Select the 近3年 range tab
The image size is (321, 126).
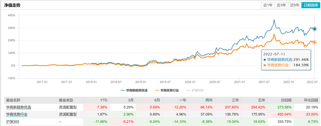[281, 5]
